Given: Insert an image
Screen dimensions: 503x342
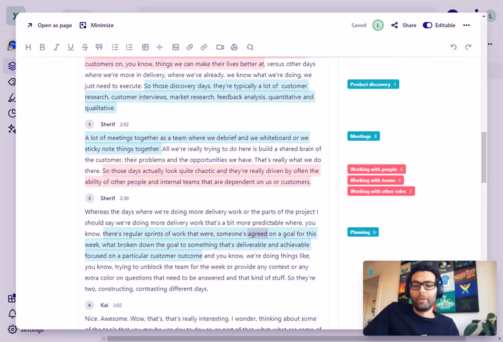Looking at the screenshot, I should pyautogui.click(x=175, y=47).
